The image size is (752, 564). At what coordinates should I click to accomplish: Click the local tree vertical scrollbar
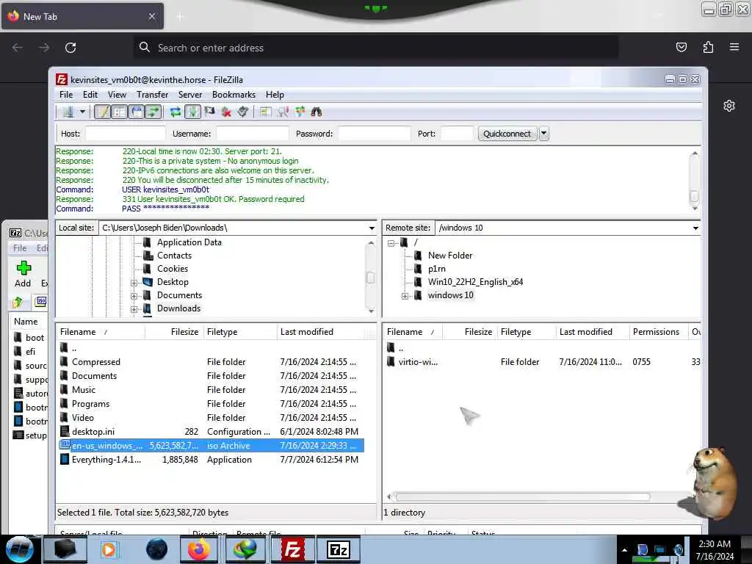370,277
